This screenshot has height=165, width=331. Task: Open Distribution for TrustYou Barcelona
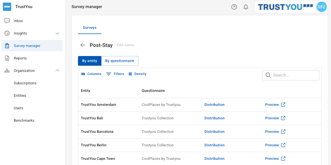(x=215, y=132)
